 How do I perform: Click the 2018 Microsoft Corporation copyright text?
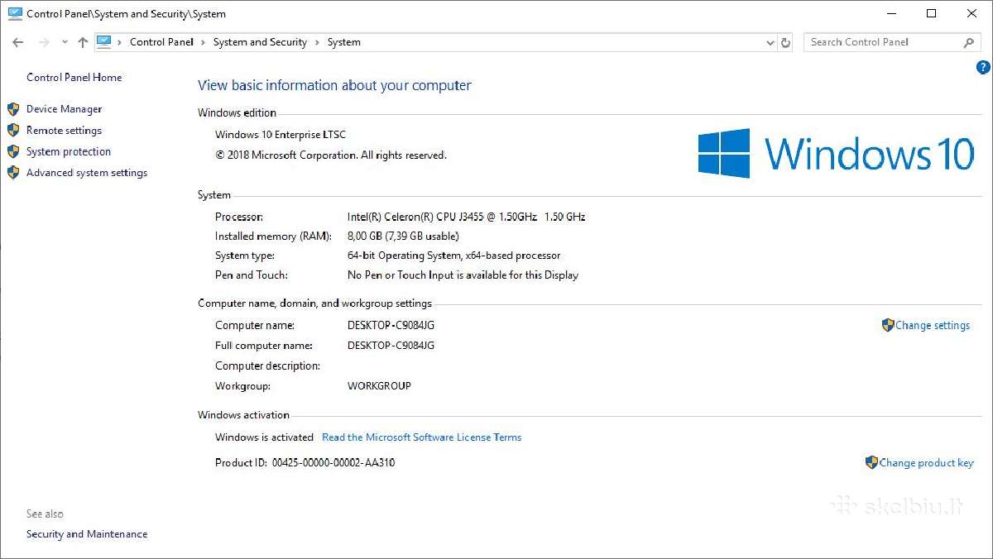331,155
